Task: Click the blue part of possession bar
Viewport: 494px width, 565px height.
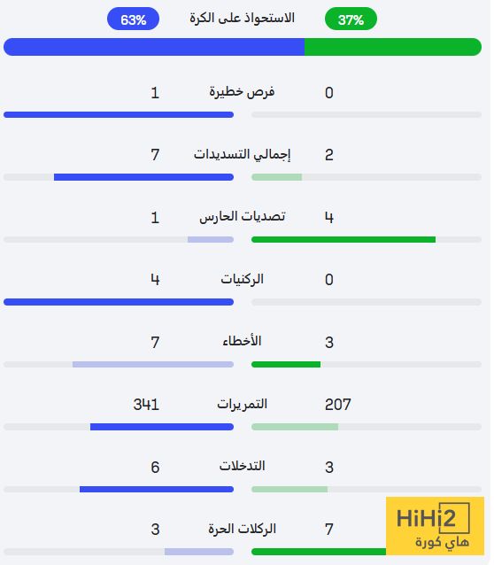Action: click(x=155, y=47)
